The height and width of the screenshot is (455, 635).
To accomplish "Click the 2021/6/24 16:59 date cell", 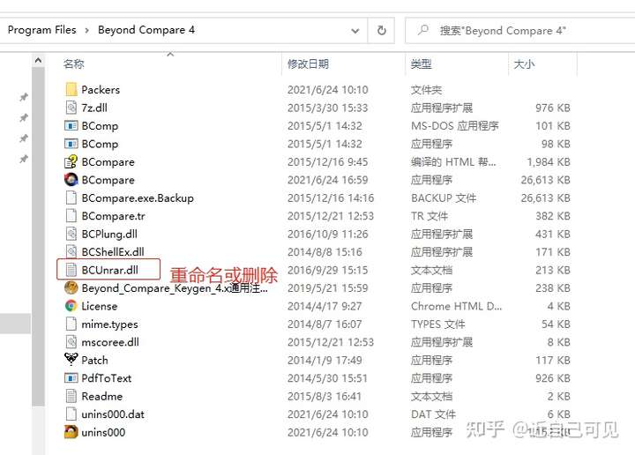I will point(327,180).
